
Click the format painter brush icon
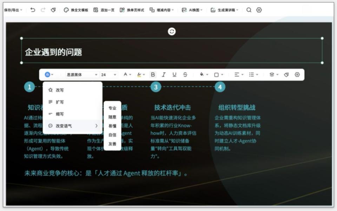[x=53, y=10]
